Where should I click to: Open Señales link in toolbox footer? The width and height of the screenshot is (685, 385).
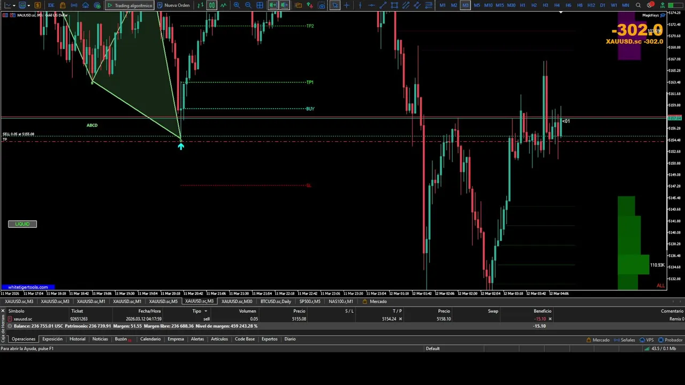pos(625,340)
